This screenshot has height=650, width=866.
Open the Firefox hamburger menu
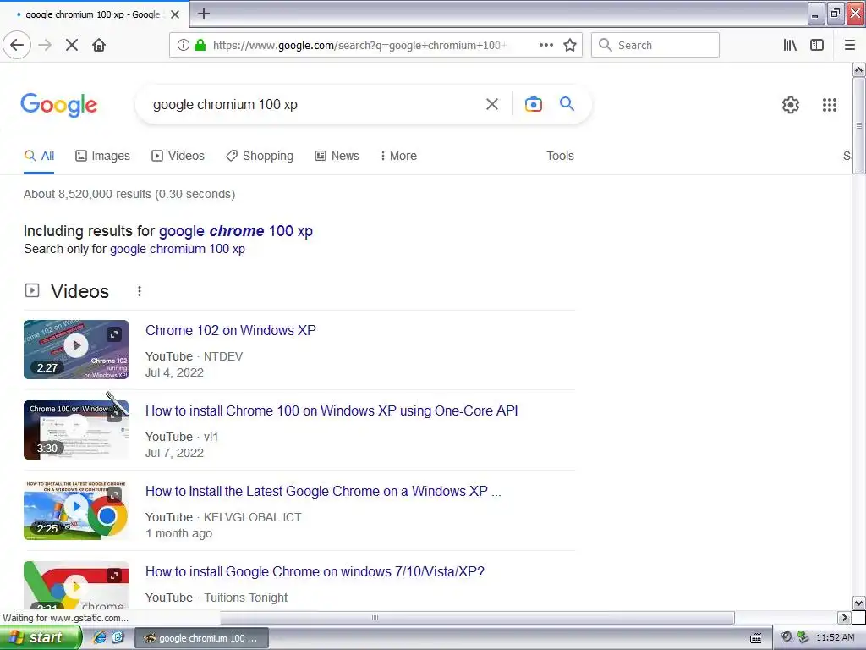click(x=850, y=45)
